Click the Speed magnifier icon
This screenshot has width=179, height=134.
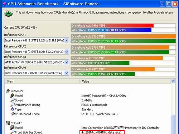[x=13, y=100]
